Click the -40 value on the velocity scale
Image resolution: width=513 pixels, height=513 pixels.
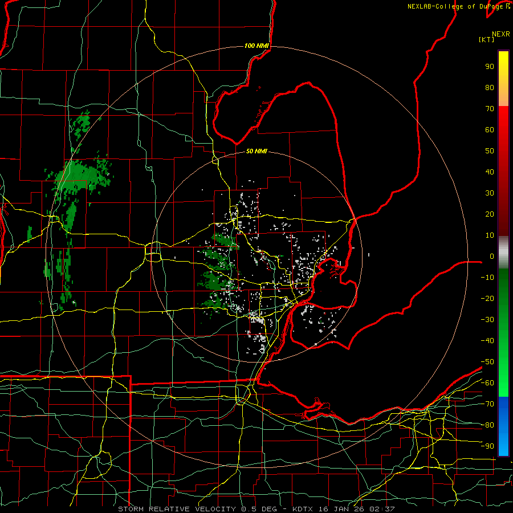[487, 341]
